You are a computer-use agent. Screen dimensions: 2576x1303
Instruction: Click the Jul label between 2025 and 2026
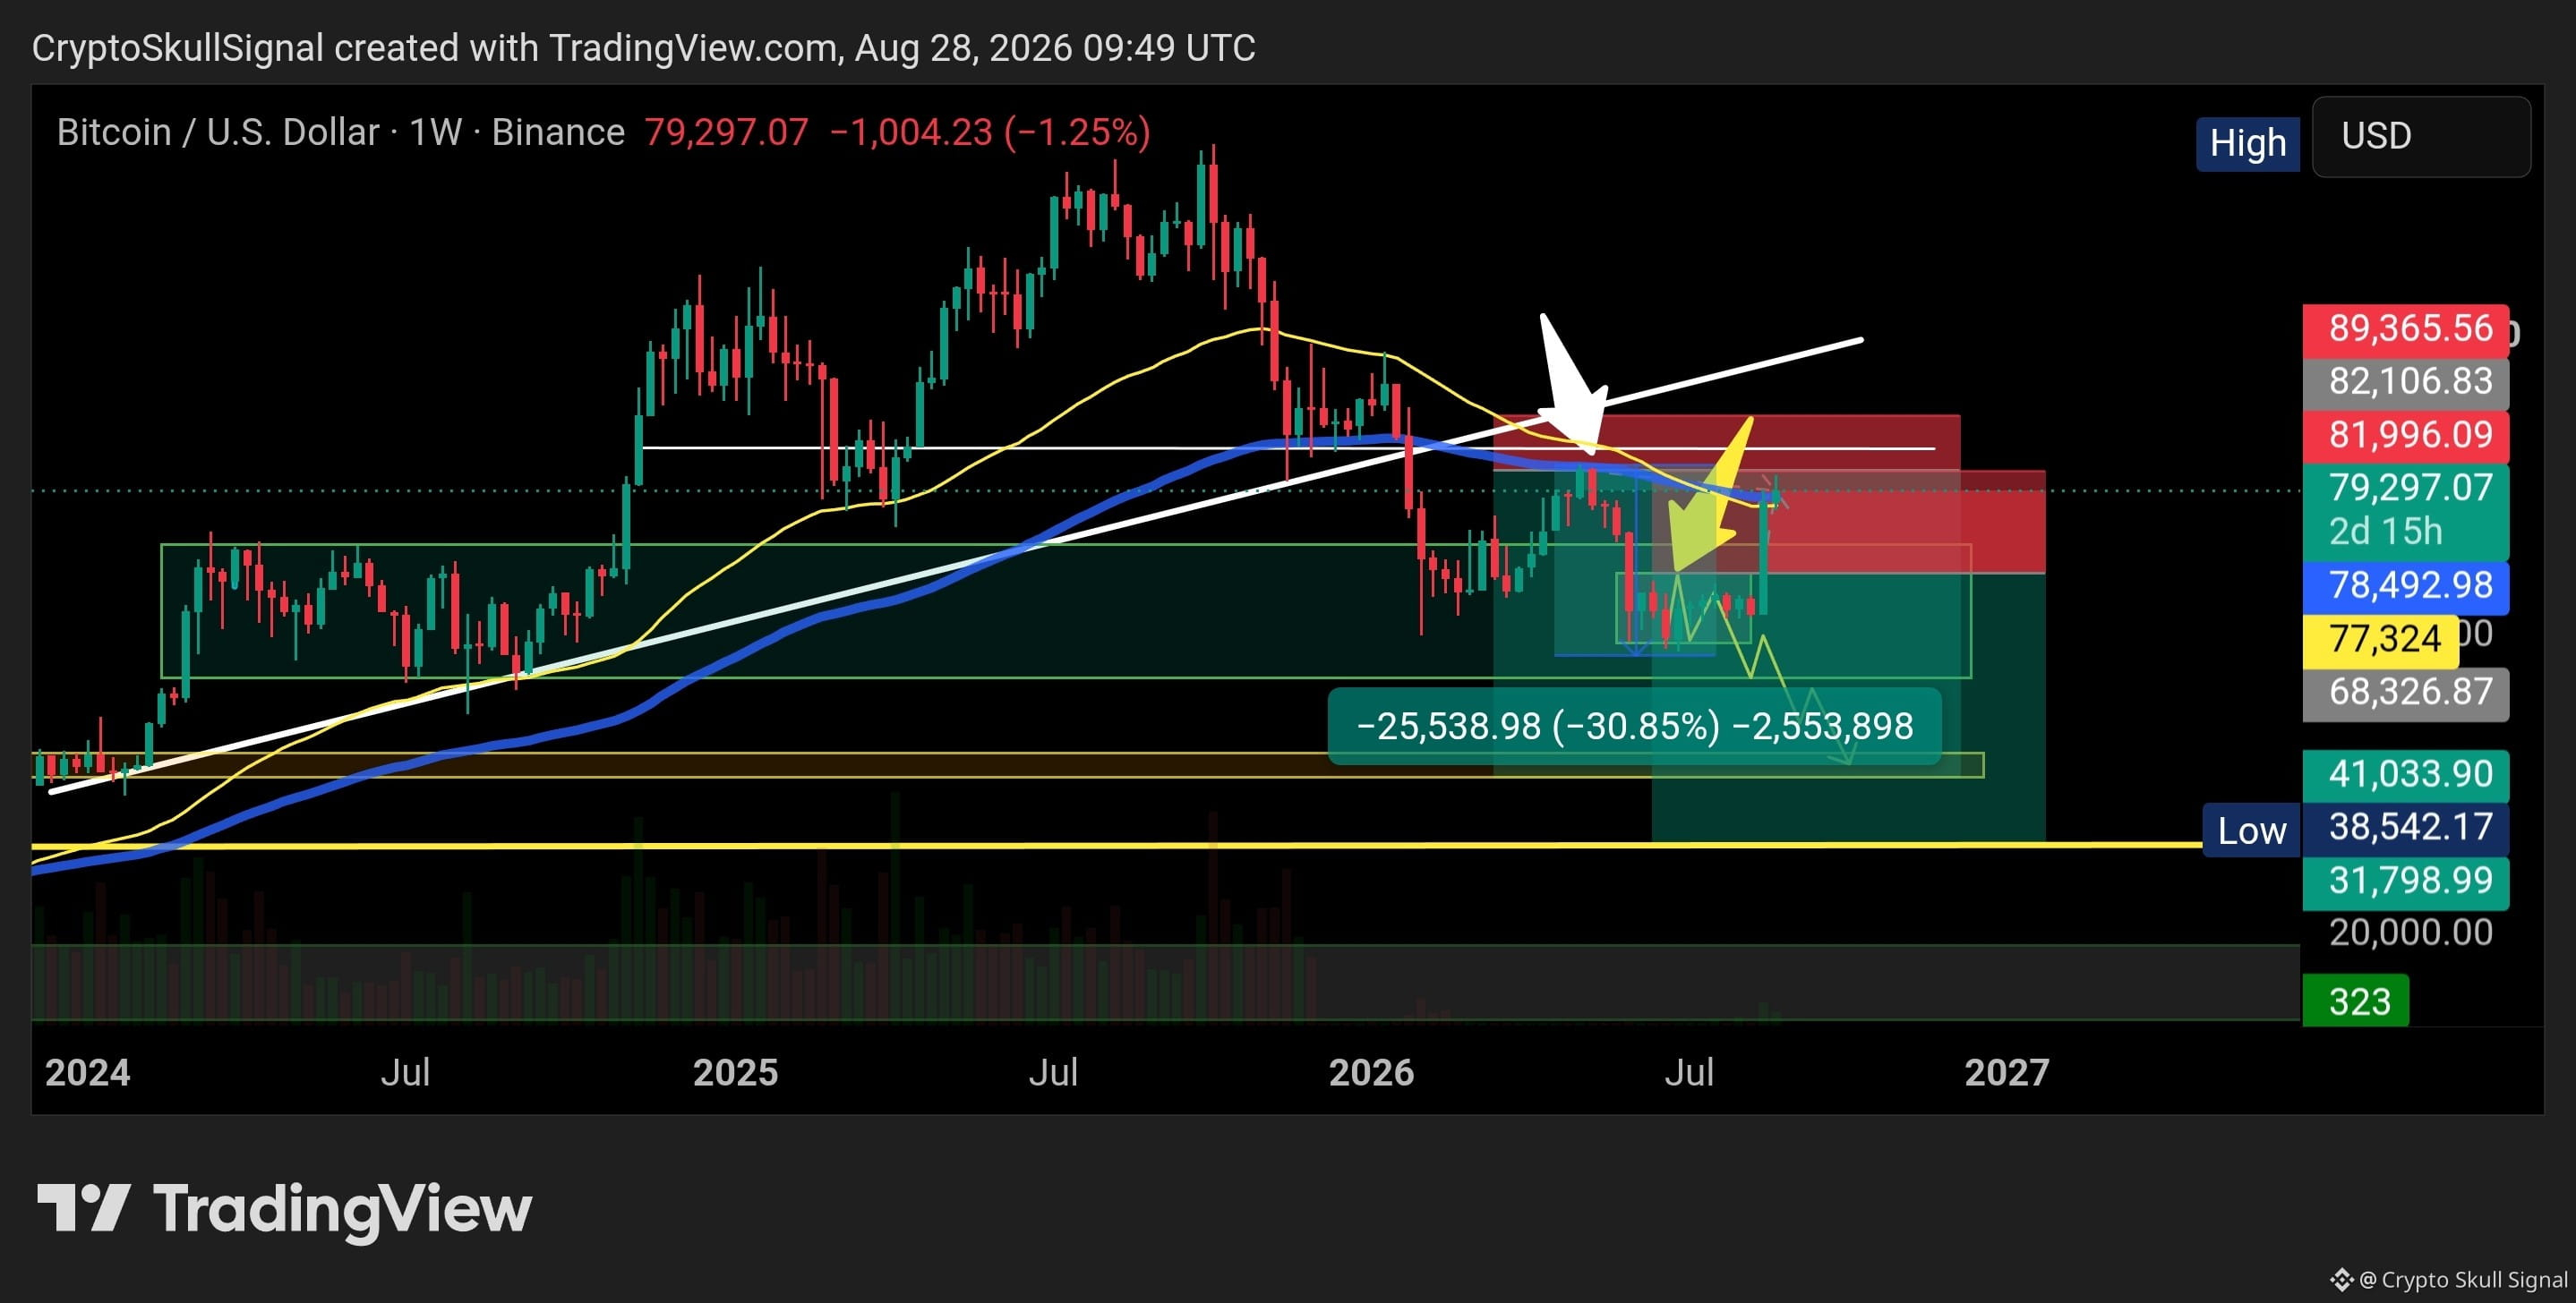click(1053, 1073)
